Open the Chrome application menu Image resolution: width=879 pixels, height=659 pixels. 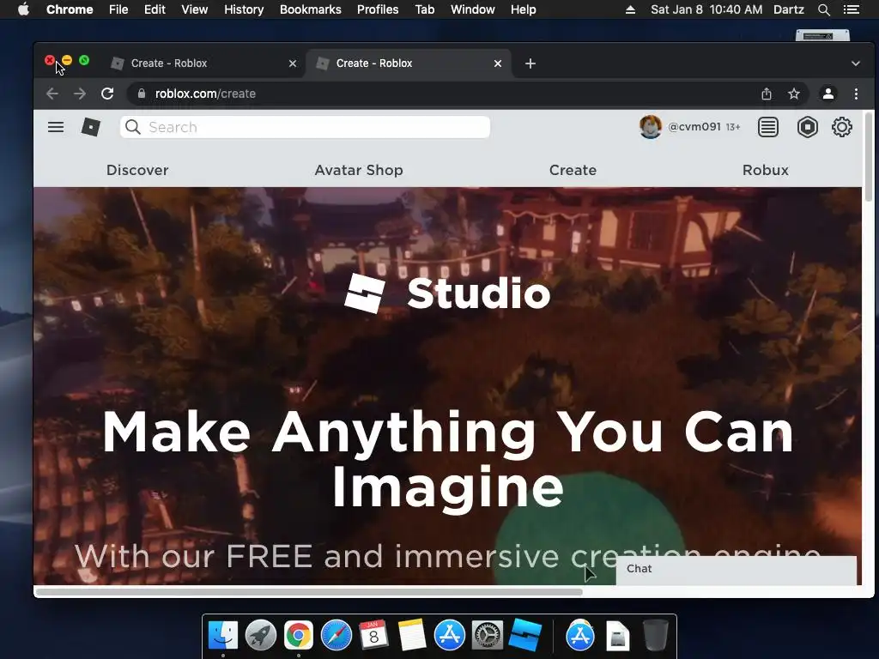[70, 9]
